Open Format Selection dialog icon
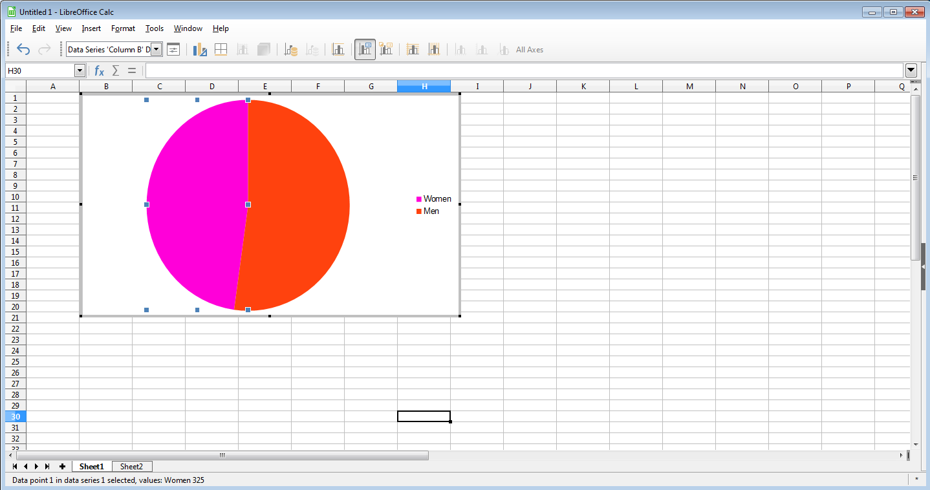This screenshot has height=490, width=930. pyautogui.click(x=173, y=49)
